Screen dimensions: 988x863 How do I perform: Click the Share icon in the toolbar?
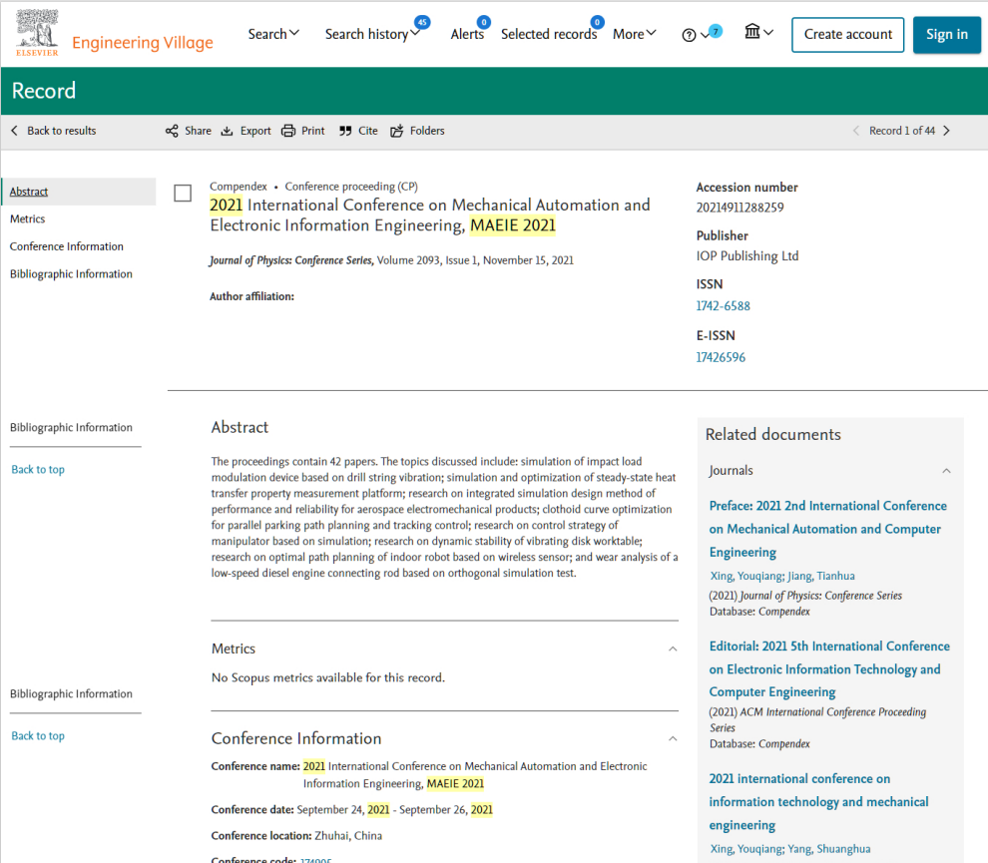pyautogui.click(x=172, y=131)
